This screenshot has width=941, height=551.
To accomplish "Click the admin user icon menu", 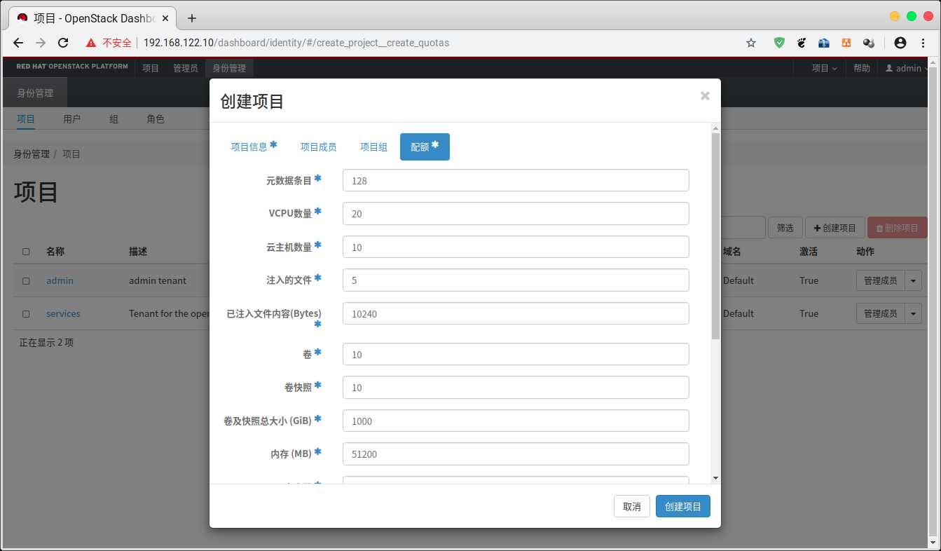I will coord(907,68).
